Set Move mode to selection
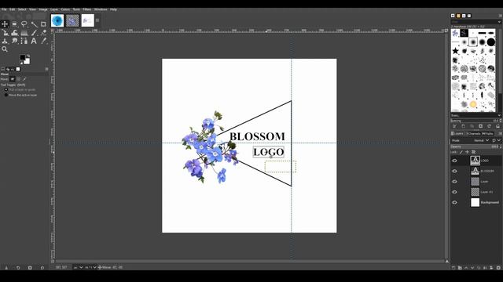This screenshot has width=503, height=282. [x=19, y=79]
